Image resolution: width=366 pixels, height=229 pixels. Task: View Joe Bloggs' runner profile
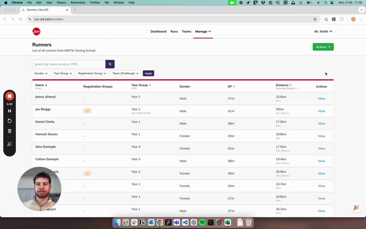coord(322,111)
